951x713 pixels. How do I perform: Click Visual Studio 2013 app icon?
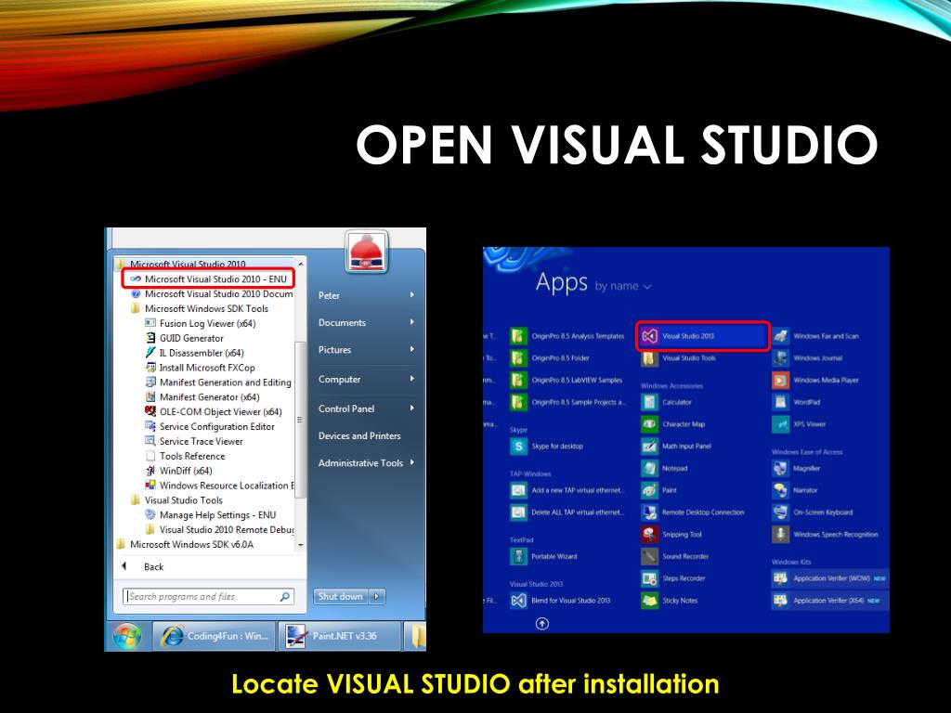[649, 336]
